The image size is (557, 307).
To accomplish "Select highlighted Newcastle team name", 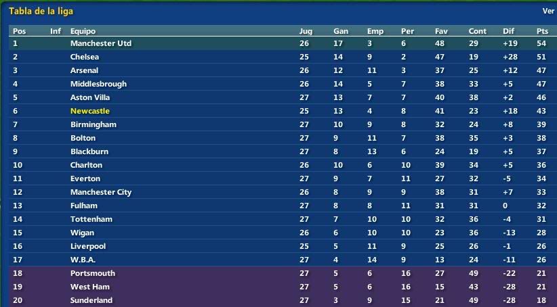I will (90, 111).
